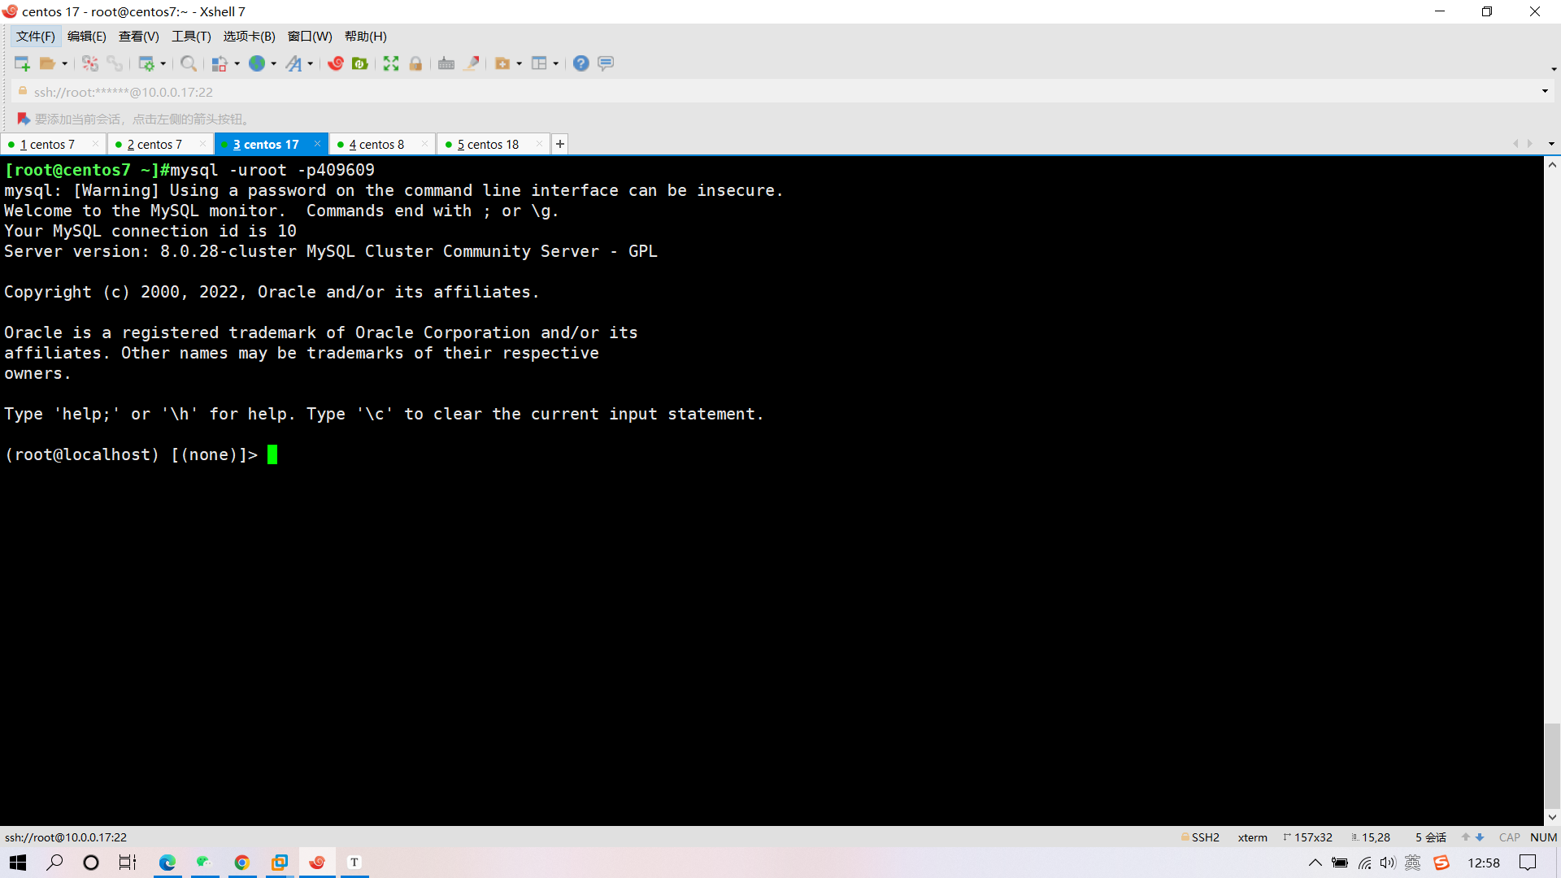
Task: Click the keyboard toolbar icon
Action: 446,63
